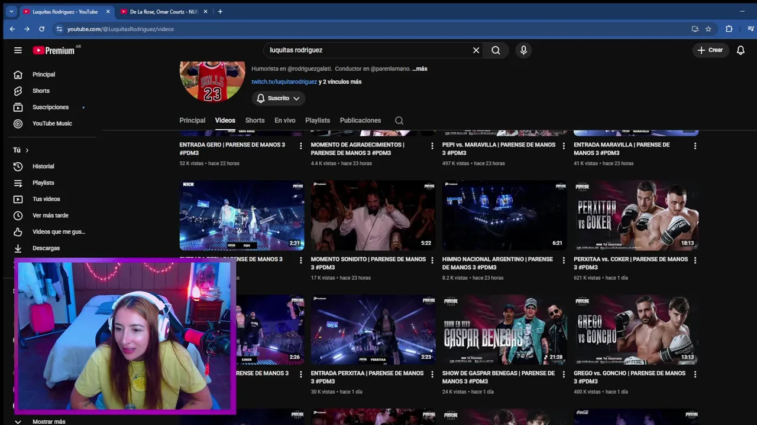Open options for GREGO vs. GONCHO video
The width and height of the screenshot is (757, 425).
(695, 374)
